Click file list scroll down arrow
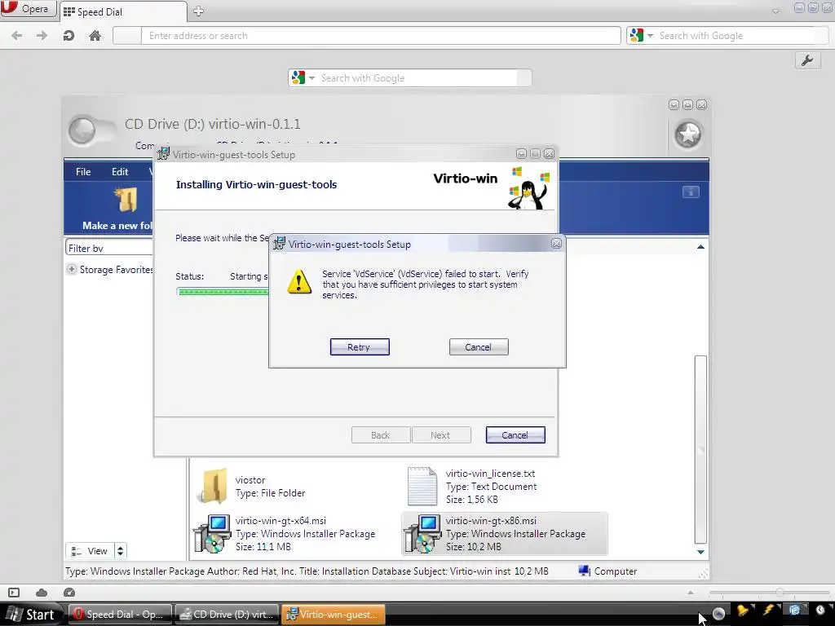Screen dimensions: 835x626 point(700,552)
